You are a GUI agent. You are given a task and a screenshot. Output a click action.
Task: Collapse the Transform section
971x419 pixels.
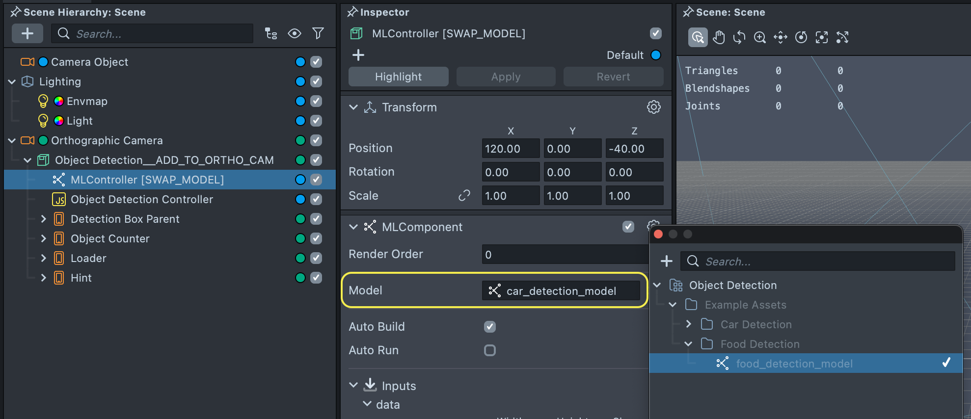pos(353,107)
